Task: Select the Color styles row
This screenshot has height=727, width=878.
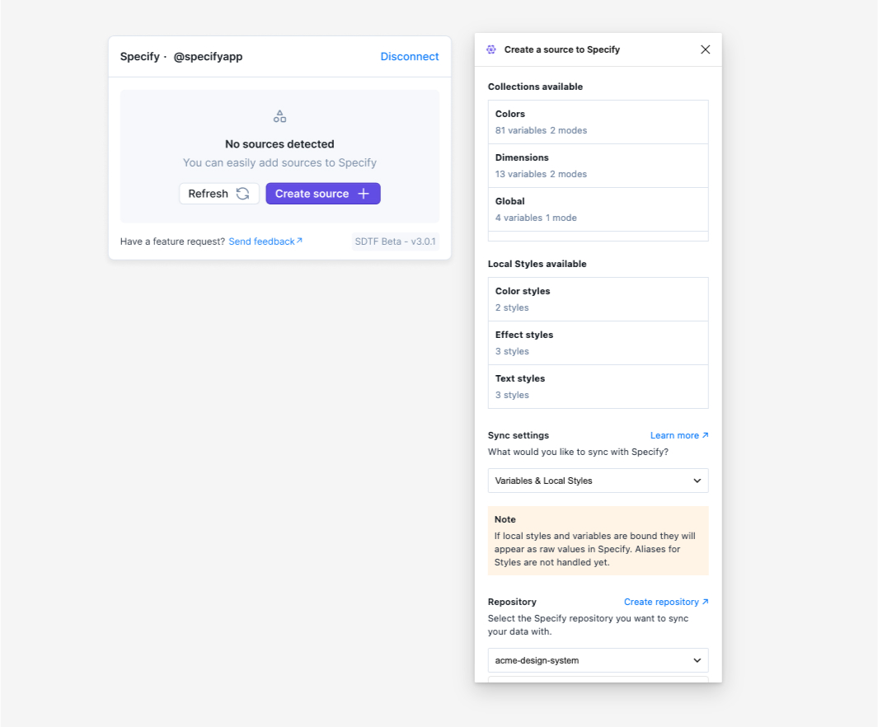Action: pos(598,299)
